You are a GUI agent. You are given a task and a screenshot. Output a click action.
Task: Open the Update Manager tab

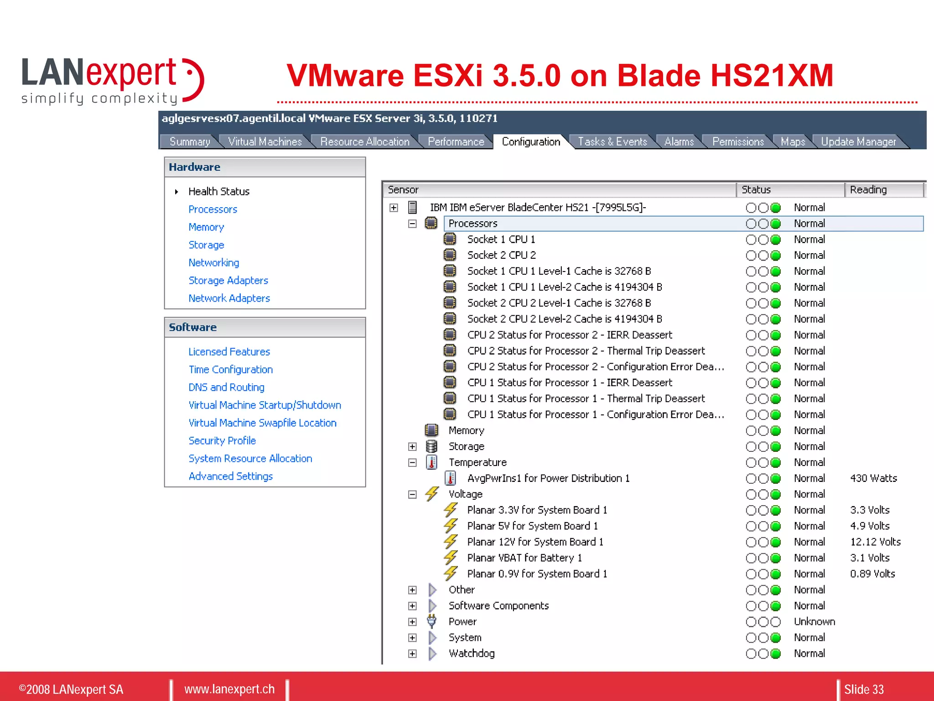pyautogui.click(x=858, y=142)
